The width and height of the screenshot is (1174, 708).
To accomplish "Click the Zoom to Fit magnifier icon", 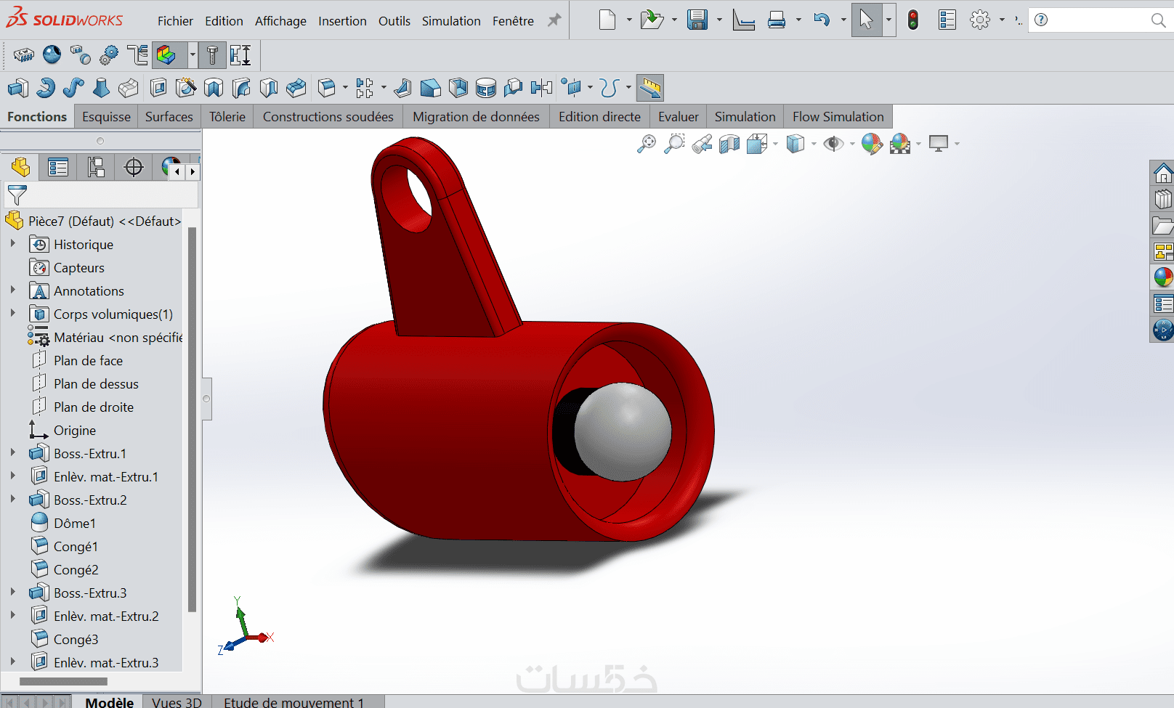I will pos(646,144).
